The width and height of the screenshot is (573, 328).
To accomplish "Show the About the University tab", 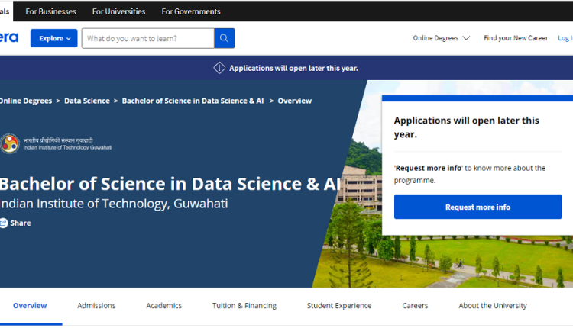I will (x=493, y=305).
